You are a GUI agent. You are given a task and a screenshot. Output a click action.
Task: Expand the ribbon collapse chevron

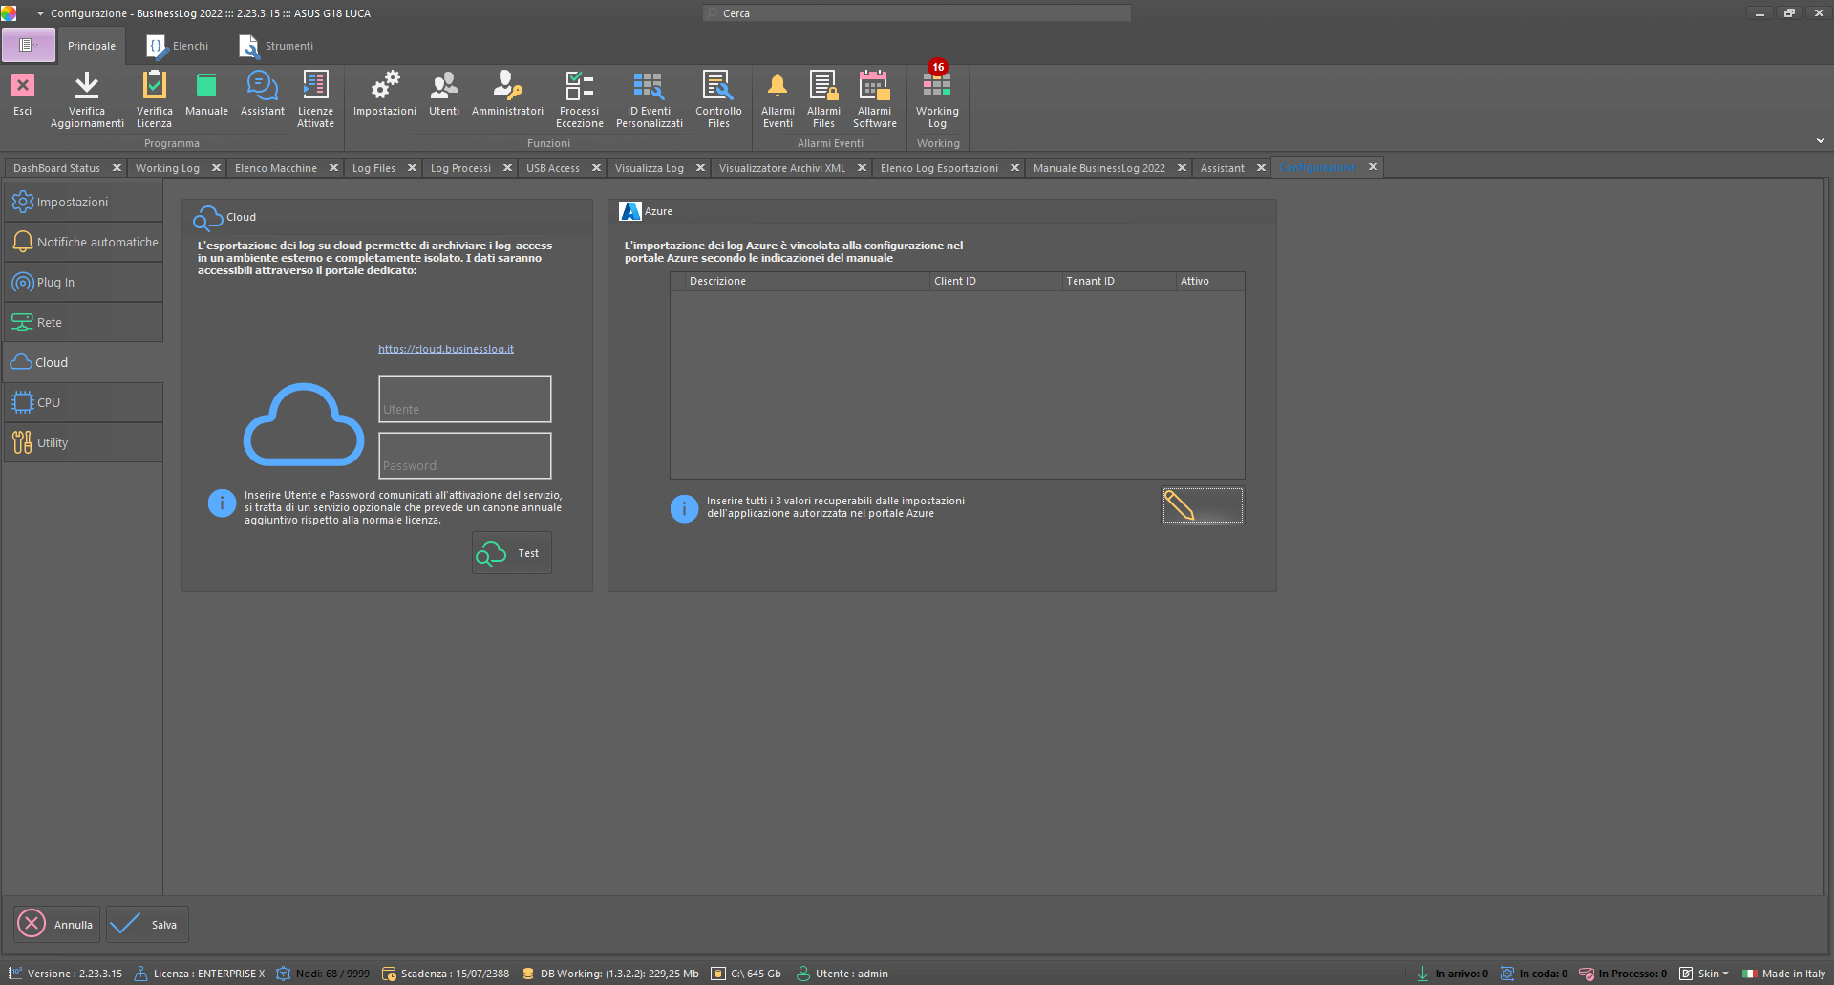pos(1821,140)
